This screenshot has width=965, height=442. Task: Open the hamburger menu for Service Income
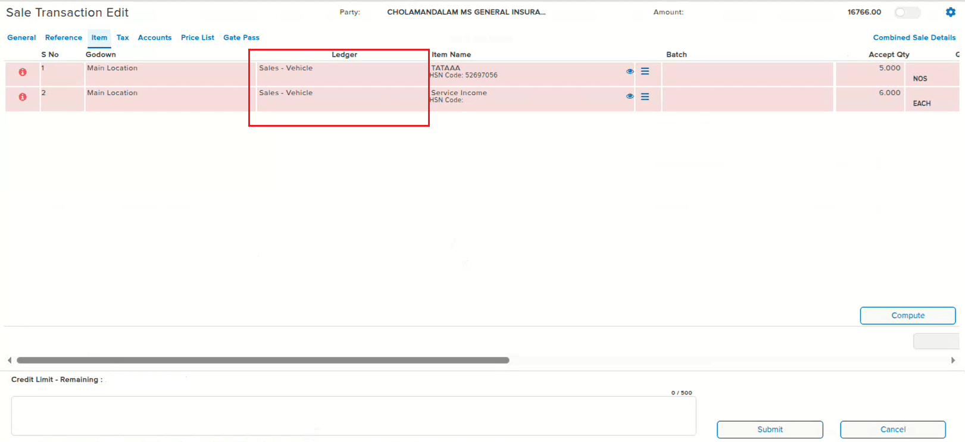click(645, 96)
